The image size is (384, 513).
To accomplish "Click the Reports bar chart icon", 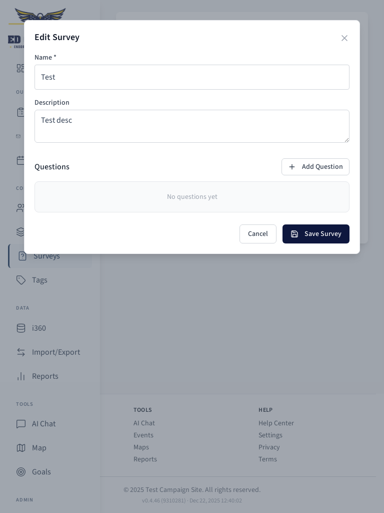I will [20, 376].
